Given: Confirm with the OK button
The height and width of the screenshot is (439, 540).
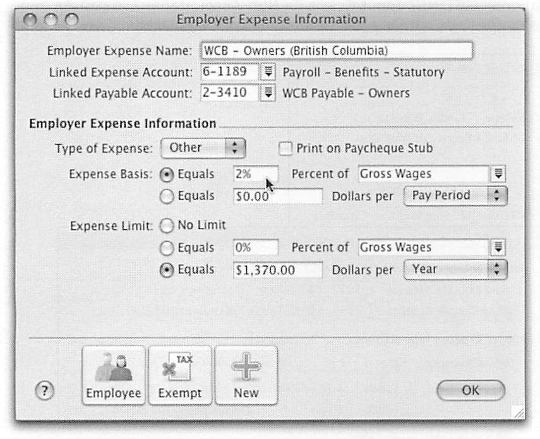Looking at the screenshot, I should pos(471,390).
